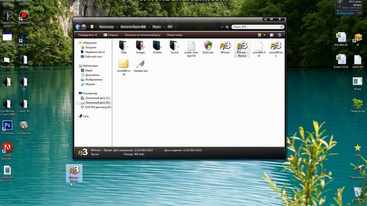Select the Klevalka.xls desktop file
The width and height of the screenshot is (367, 206).
(341, 39)
